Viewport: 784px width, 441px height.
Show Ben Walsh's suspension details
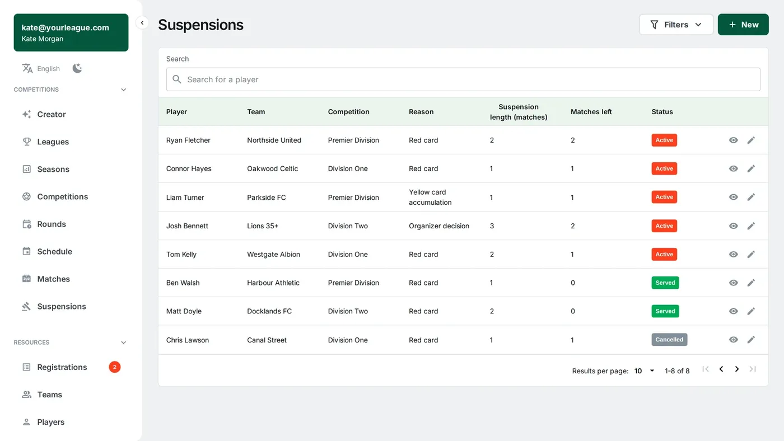[733, 283]
